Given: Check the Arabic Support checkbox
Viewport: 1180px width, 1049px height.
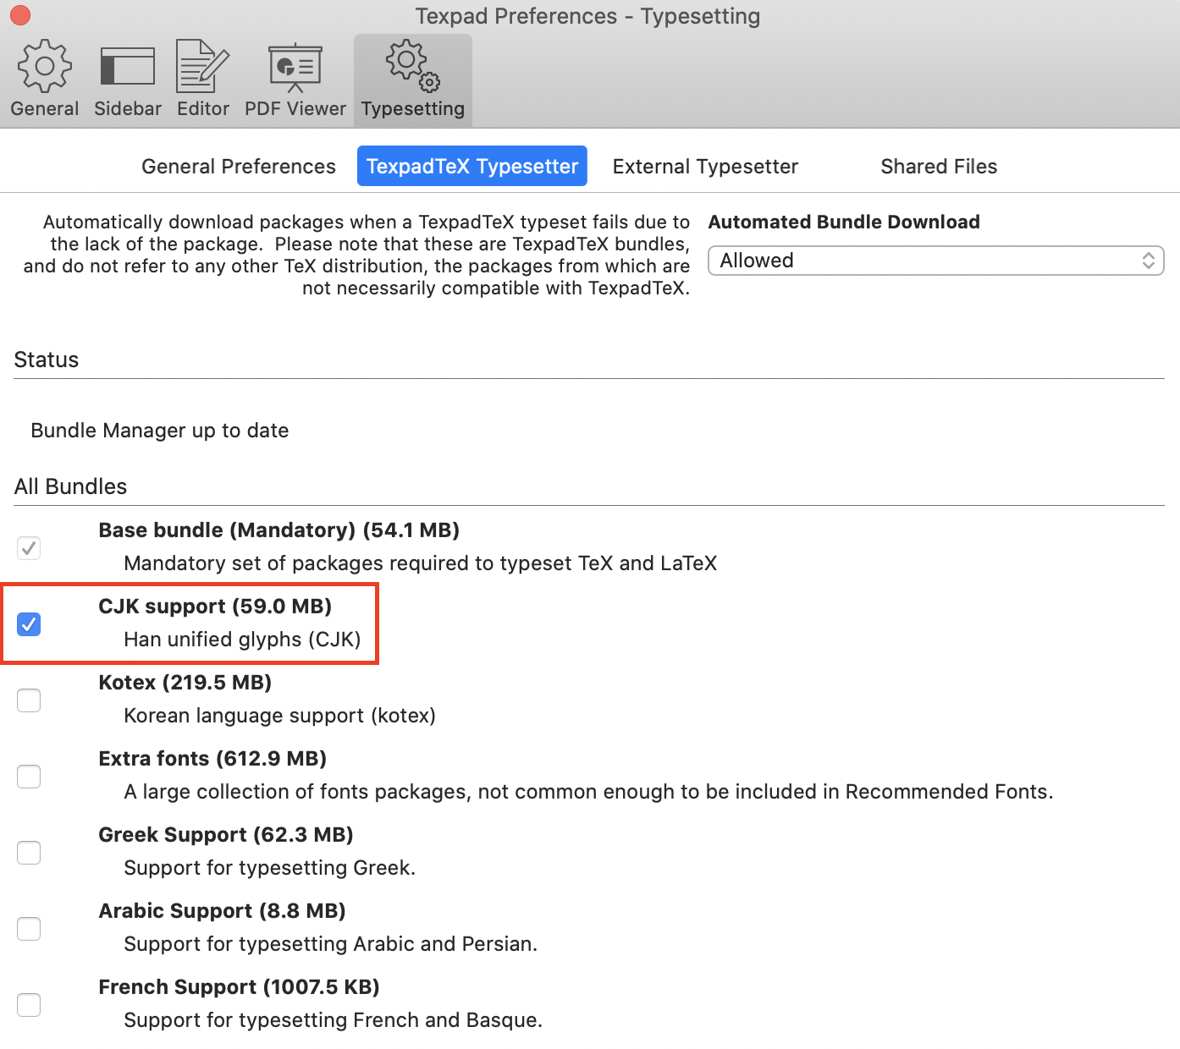Looking at the screenshot, I should pos(29,929).
